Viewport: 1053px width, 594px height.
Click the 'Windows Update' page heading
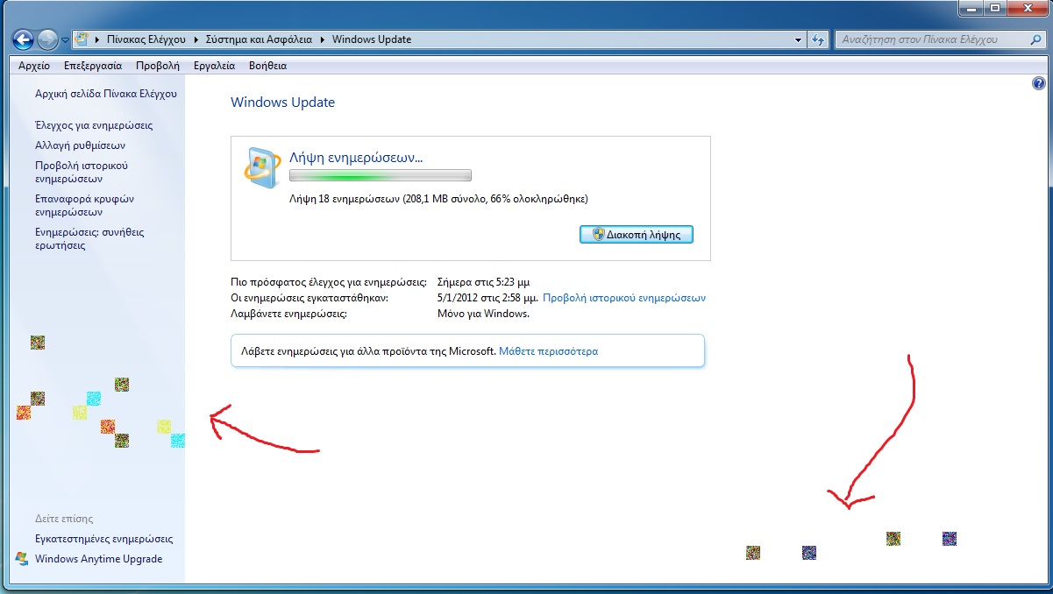[282, 103]
